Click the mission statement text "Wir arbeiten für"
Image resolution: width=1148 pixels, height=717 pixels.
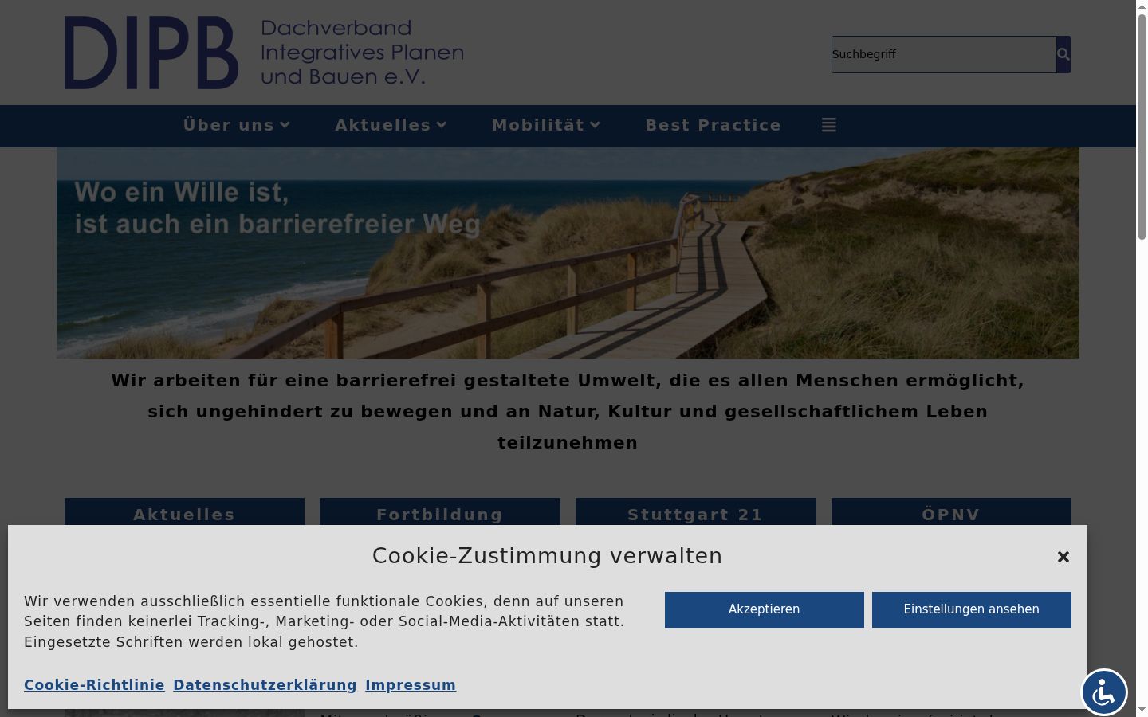click(568, 412)
